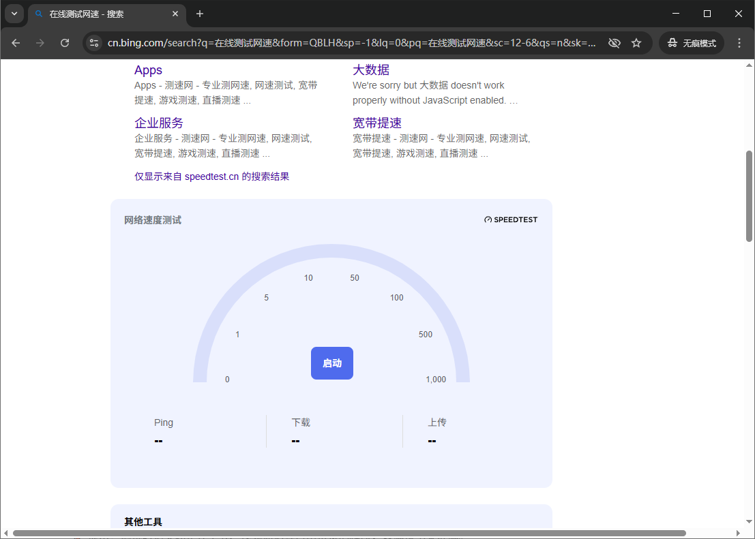Viewport: 755px width, 539px height.
Task: Open the 宽带提速 heading link
Action: coord(375,123)
